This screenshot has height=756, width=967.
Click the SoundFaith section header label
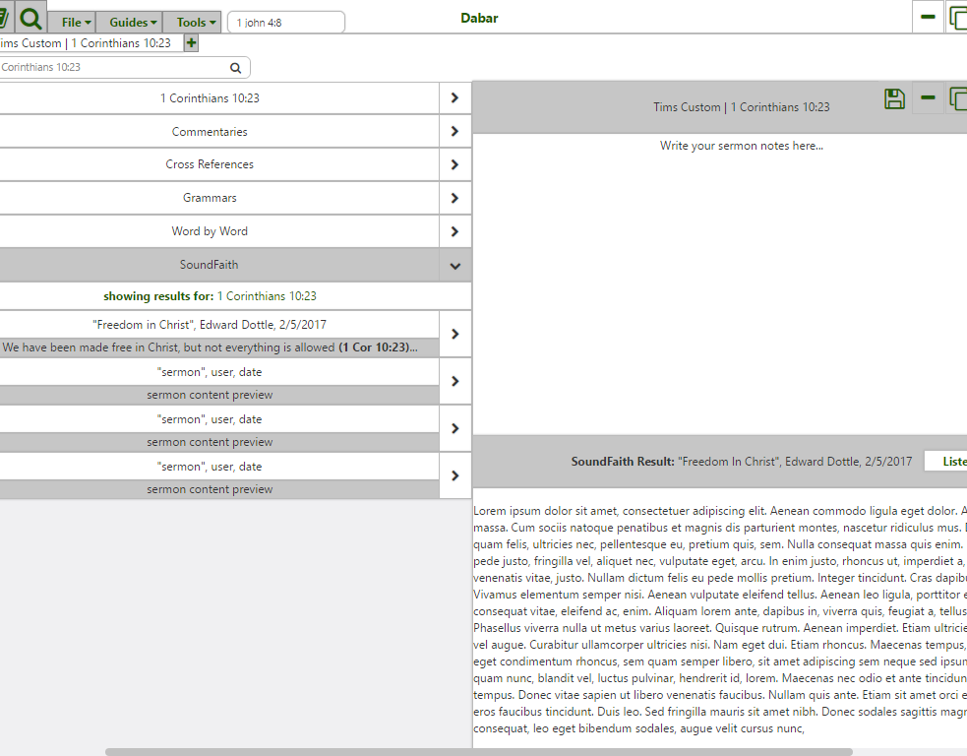pyautogui.click(x=210, y=265)
